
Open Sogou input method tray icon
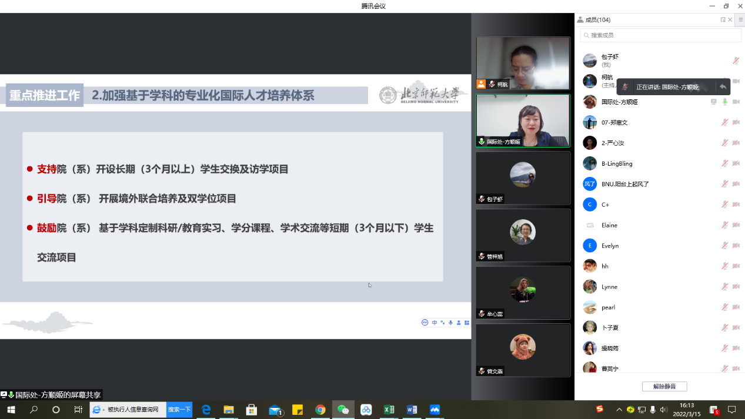(x=599, y=409)
